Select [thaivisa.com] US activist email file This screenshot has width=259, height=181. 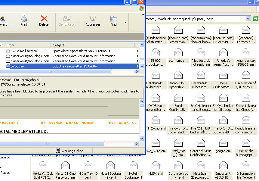(223, 35)
